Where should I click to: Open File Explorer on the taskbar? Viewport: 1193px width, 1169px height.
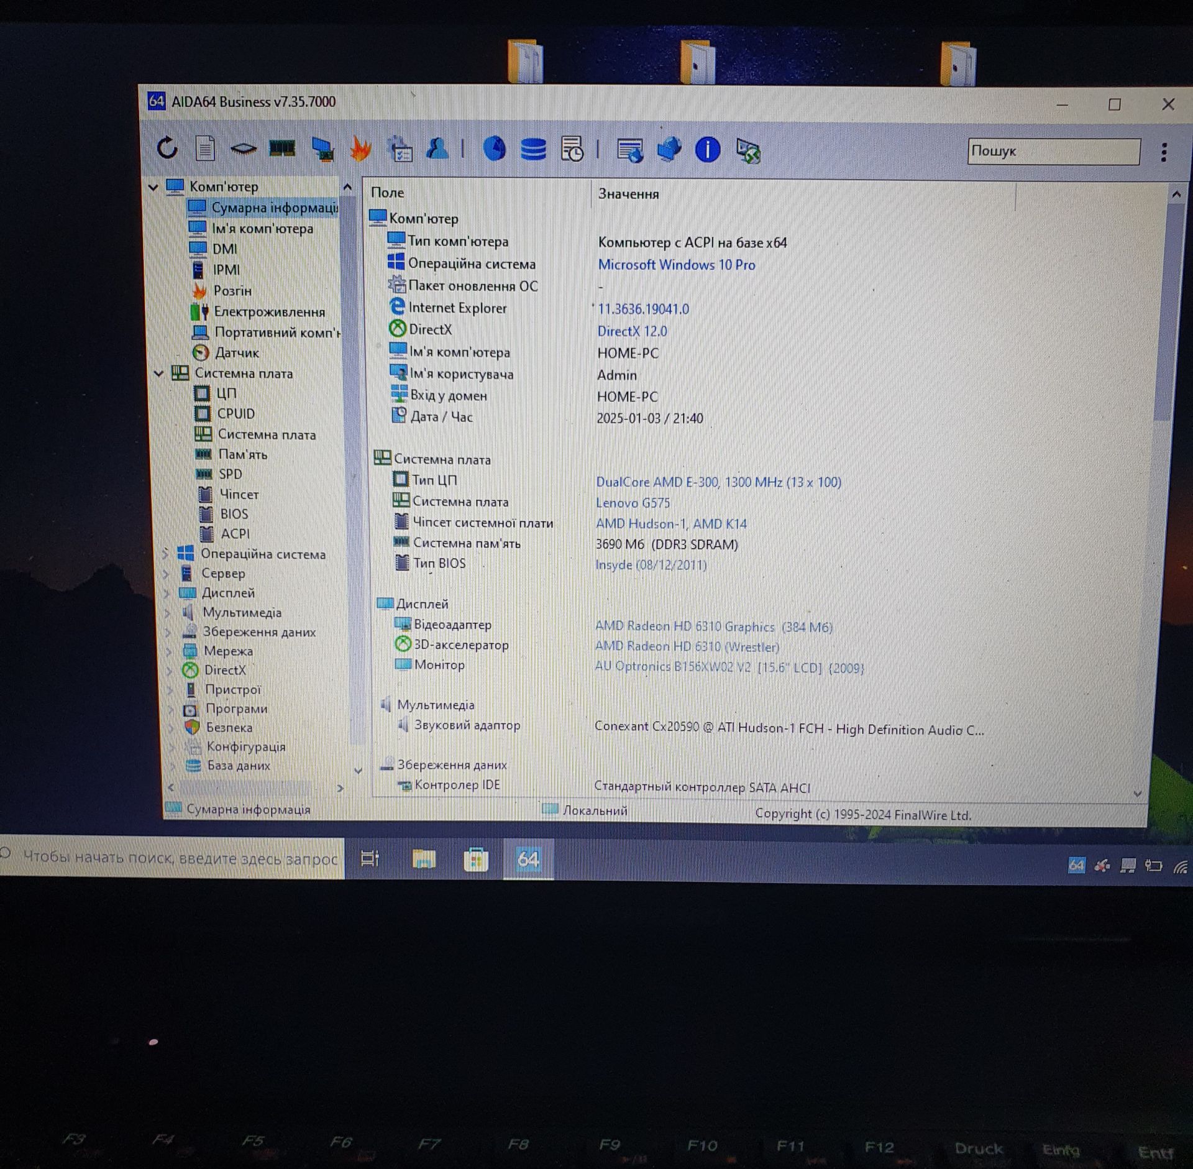pyautogui.click(x=424, y=859)
